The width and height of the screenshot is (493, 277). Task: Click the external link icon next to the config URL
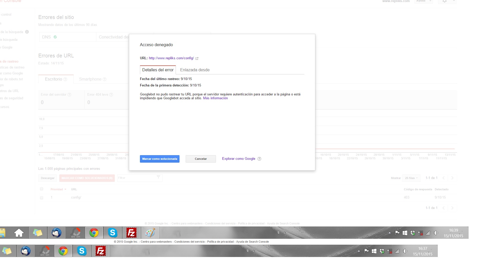click(x=197, y=58)
